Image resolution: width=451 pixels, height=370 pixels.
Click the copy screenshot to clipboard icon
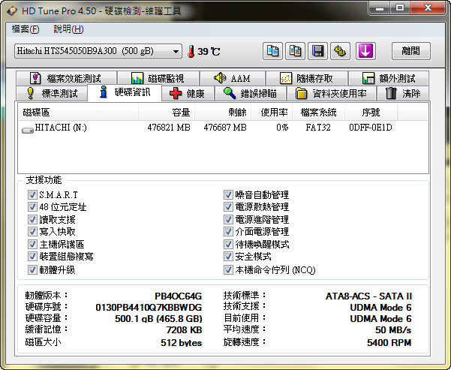tap(295, 51)
